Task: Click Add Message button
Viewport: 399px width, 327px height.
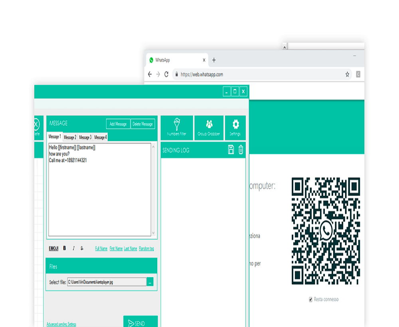Action: tap(118, 124)
